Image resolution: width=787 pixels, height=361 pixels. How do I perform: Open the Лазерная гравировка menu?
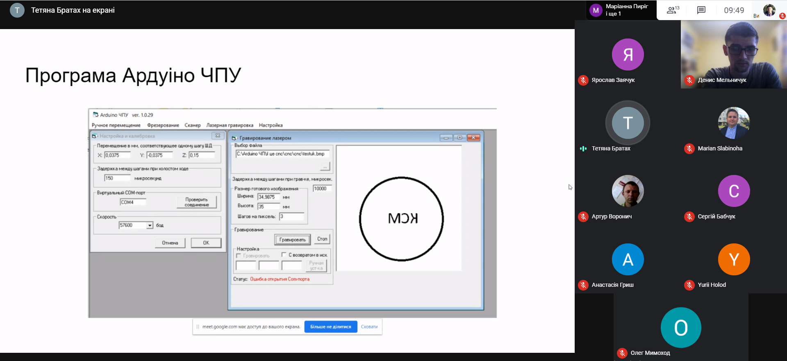click(x=230, y=125)
